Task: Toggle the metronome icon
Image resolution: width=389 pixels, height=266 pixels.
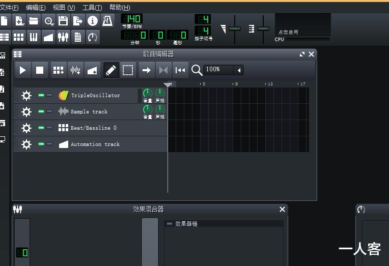Action: [107, 21]
